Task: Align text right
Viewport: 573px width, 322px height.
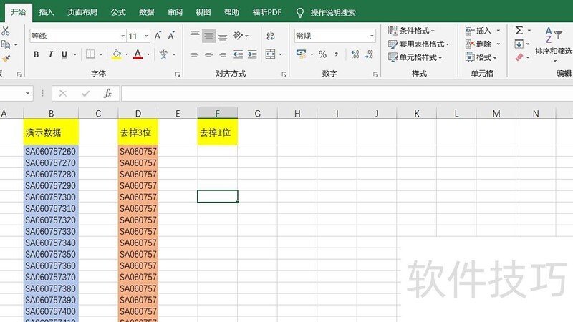Action: point(223,54)
